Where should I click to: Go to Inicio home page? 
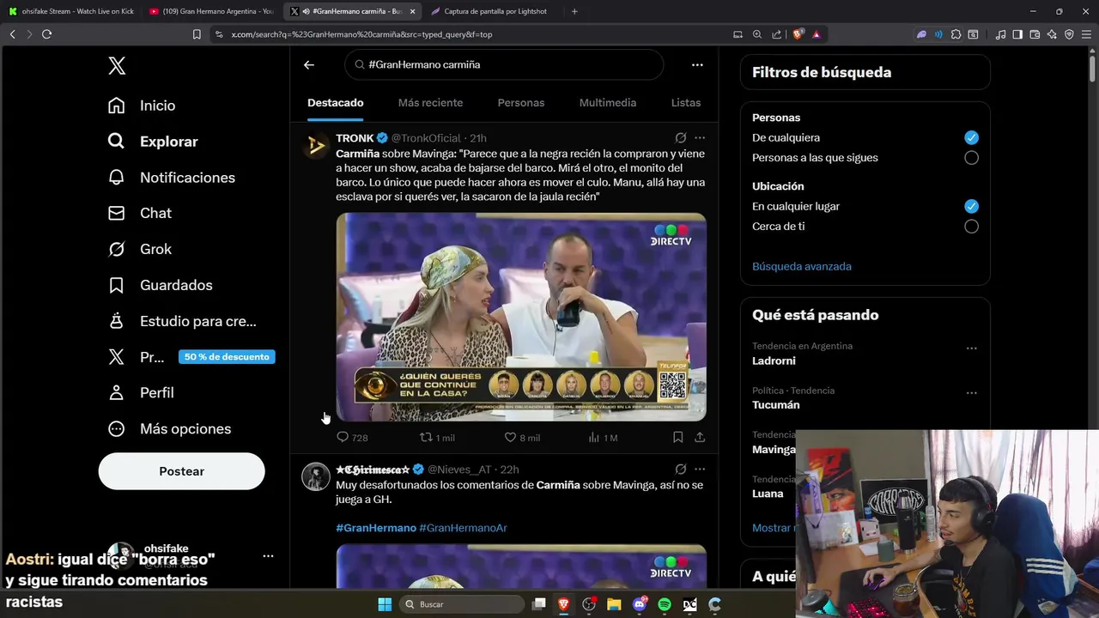coord(142,106)
